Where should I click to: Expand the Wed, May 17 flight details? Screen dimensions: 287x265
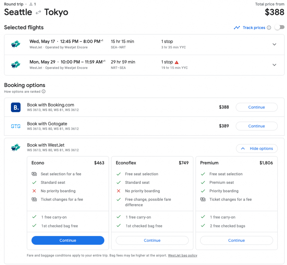tap(274, 44)
